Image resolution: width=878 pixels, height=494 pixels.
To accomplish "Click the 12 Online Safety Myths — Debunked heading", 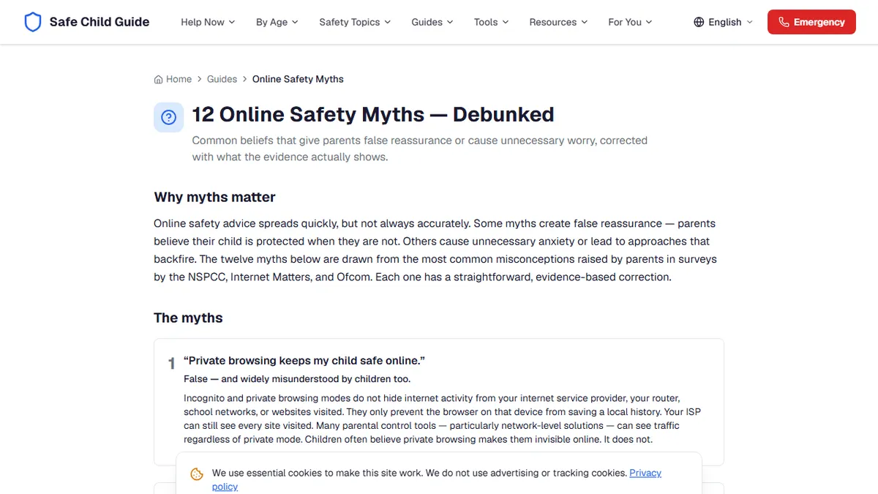I will click(373, 115).
